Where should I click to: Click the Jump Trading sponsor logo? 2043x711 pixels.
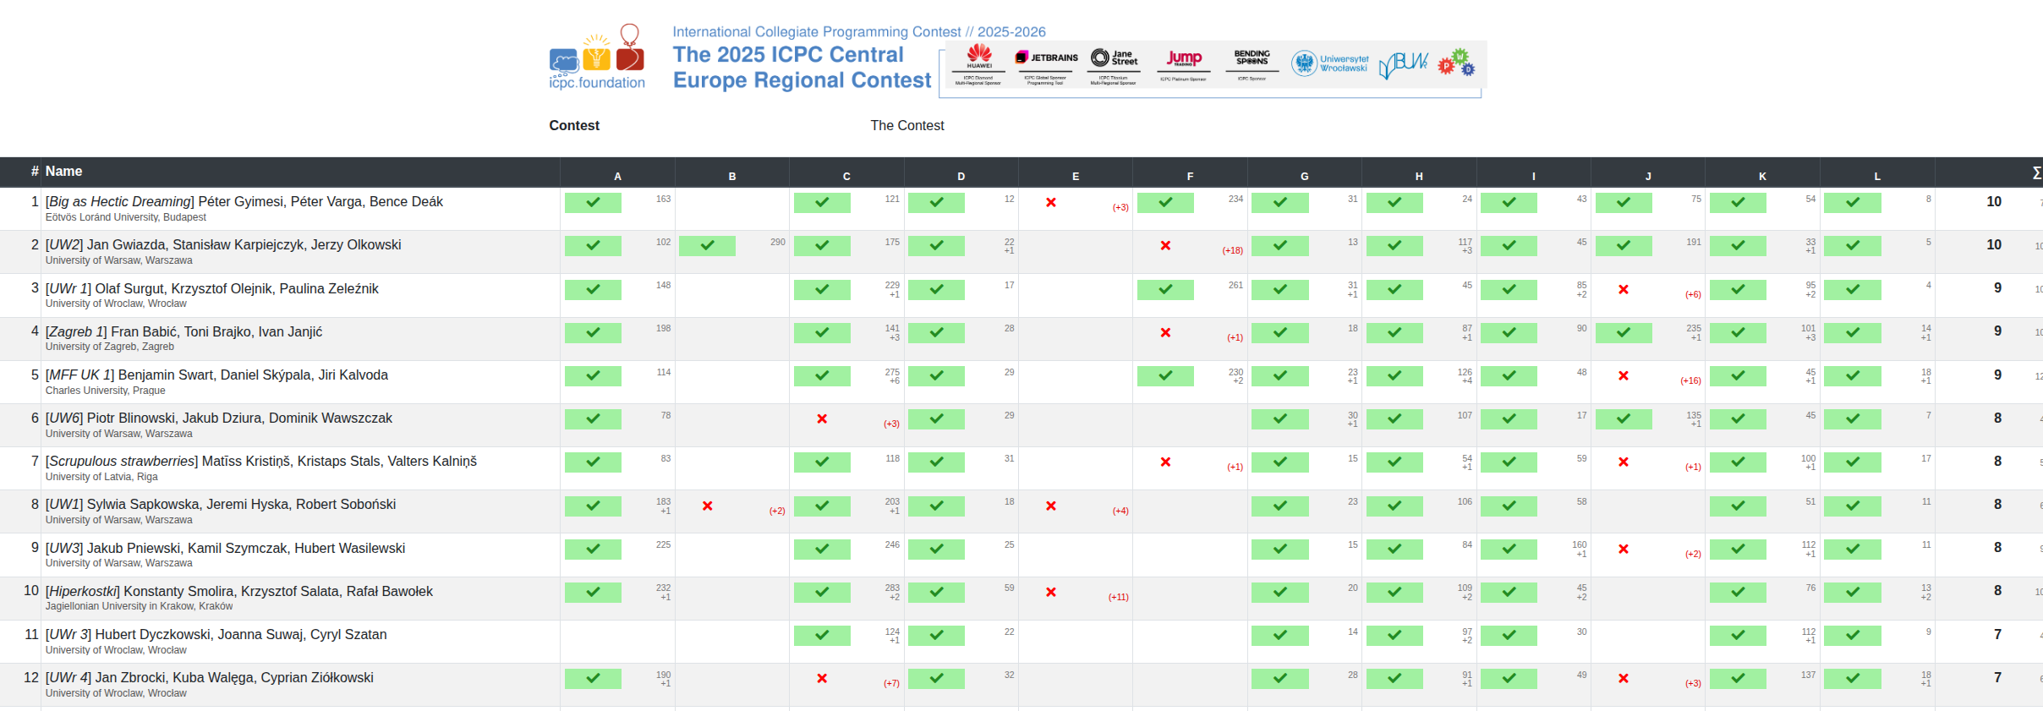coord(1183,57)
